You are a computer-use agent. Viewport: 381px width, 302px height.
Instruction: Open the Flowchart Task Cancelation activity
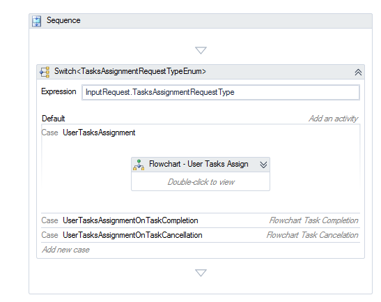313,235
